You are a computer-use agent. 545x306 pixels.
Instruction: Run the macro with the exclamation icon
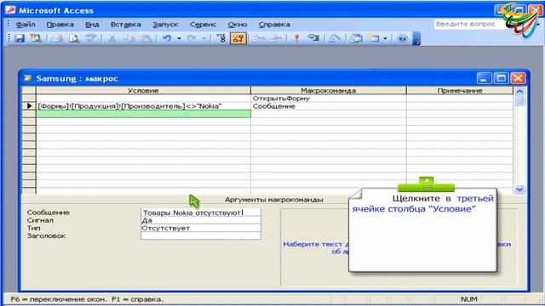tap(296, 38)
